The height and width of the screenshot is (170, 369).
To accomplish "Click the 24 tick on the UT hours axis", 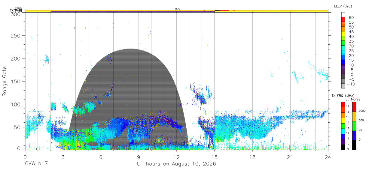I will (x=328, y=157).
